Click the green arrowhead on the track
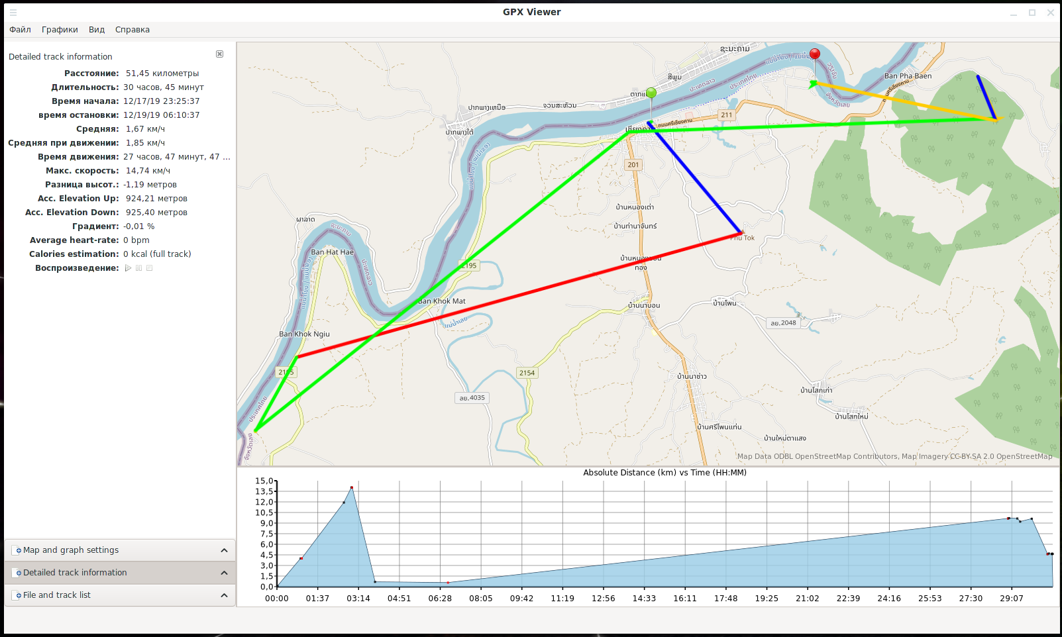 point(814,83)
